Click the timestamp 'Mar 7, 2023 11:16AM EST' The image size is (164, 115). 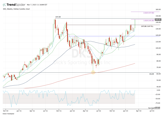tap(37, 5)
